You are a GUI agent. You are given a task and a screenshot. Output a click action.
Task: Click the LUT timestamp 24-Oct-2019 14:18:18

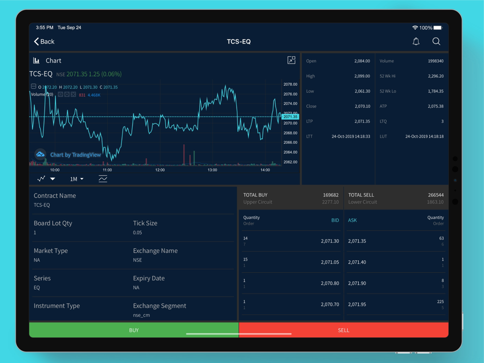point(424,136)
